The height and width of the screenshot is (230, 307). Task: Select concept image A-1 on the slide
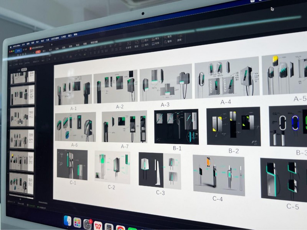73,90
